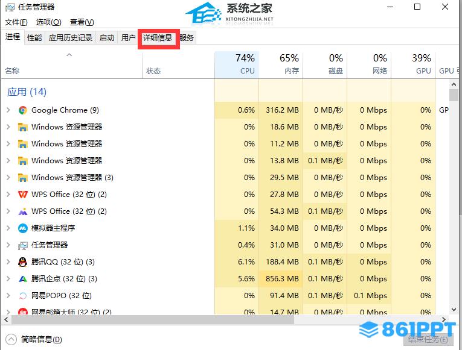The width and height of the screenshot is (462, 350).
Task: Switch to the 进程 tab
Action: coord(13,37)
